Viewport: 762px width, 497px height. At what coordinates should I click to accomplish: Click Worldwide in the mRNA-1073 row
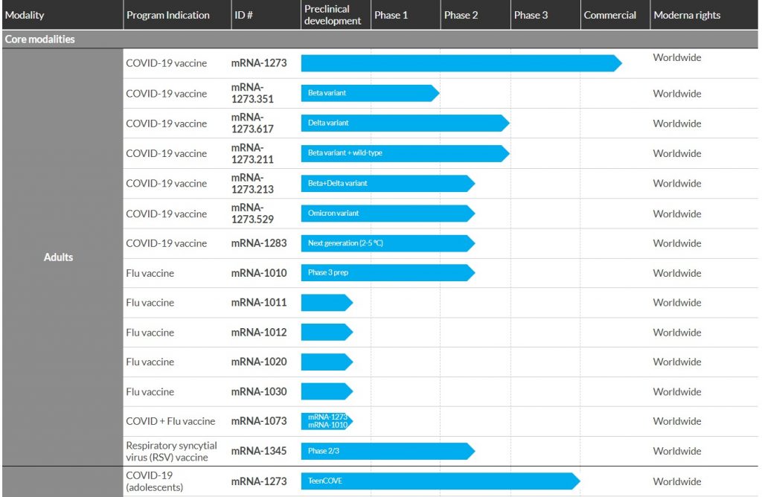[x=677, y=421]
